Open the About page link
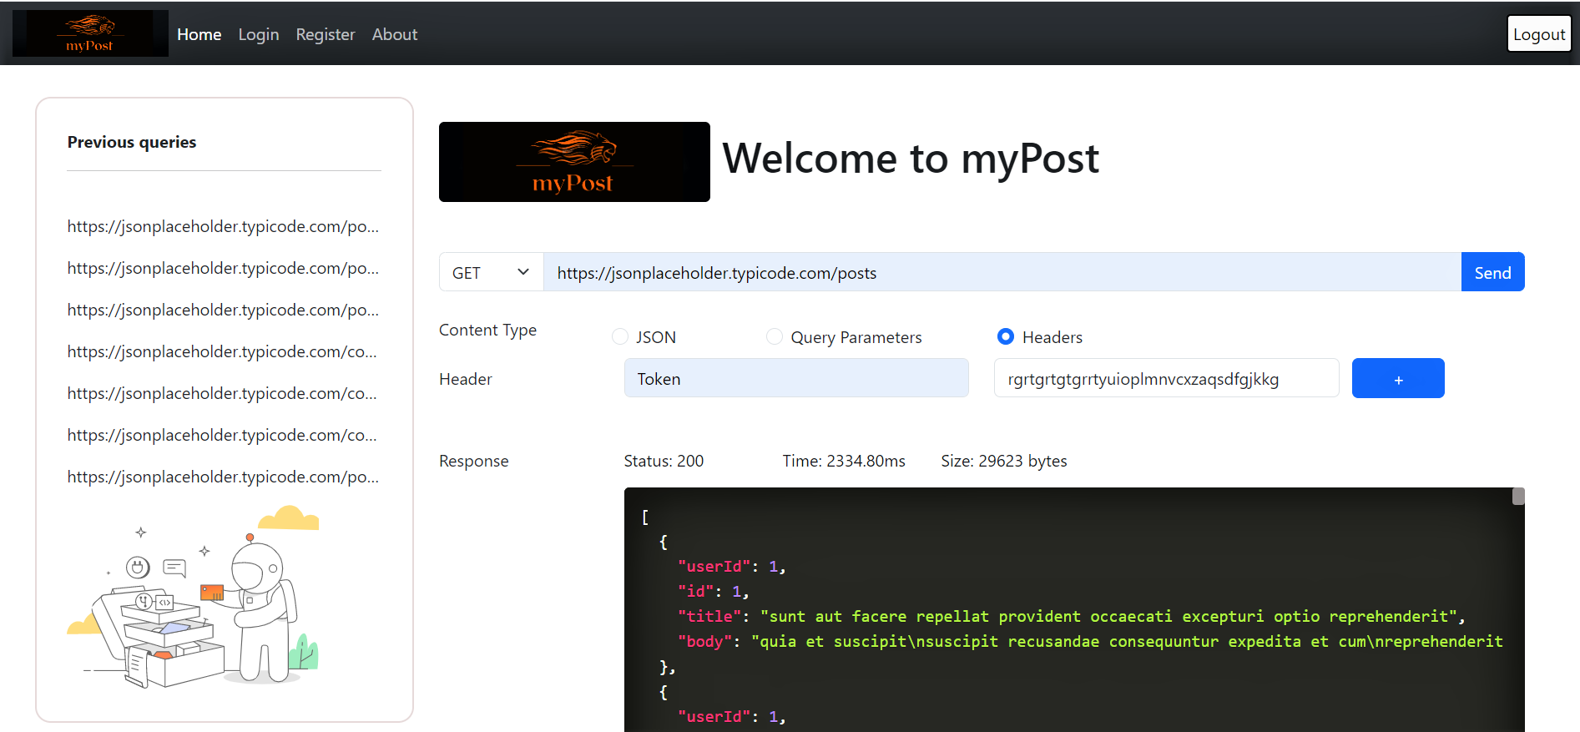This screenshot has height=732, width=1580. [x=395, y=34]
